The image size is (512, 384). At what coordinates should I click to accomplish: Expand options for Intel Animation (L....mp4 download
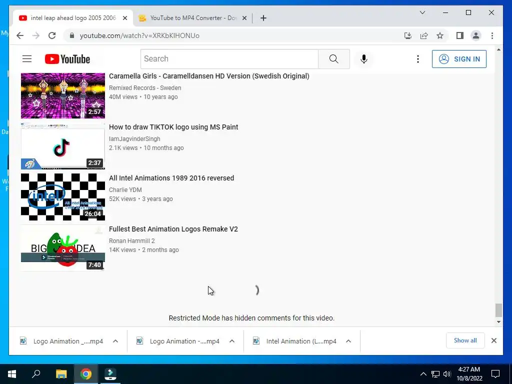click(348, 341)
